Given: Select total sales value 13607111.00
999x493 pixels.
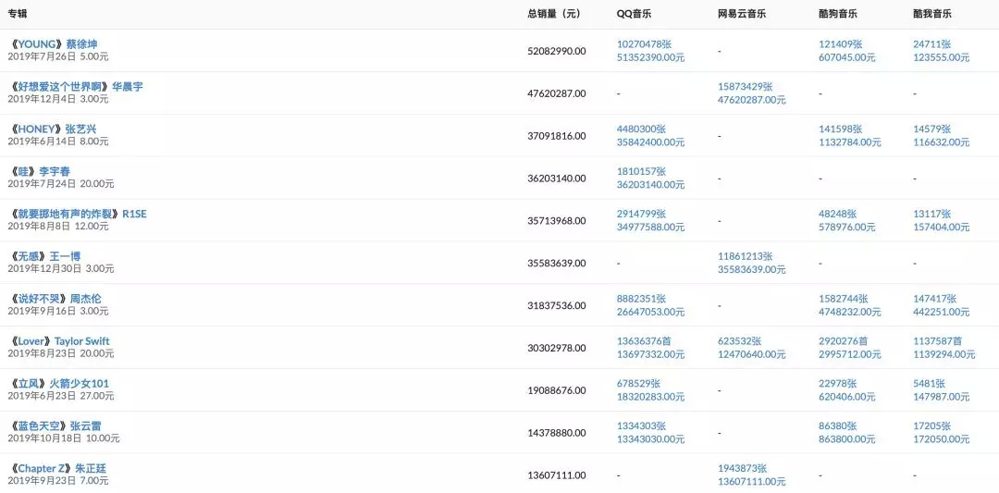Looking at the screenshot, I should pos(557,475).
